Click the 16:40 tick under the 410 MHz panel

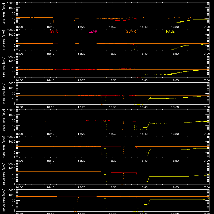(x=144, y=54)
